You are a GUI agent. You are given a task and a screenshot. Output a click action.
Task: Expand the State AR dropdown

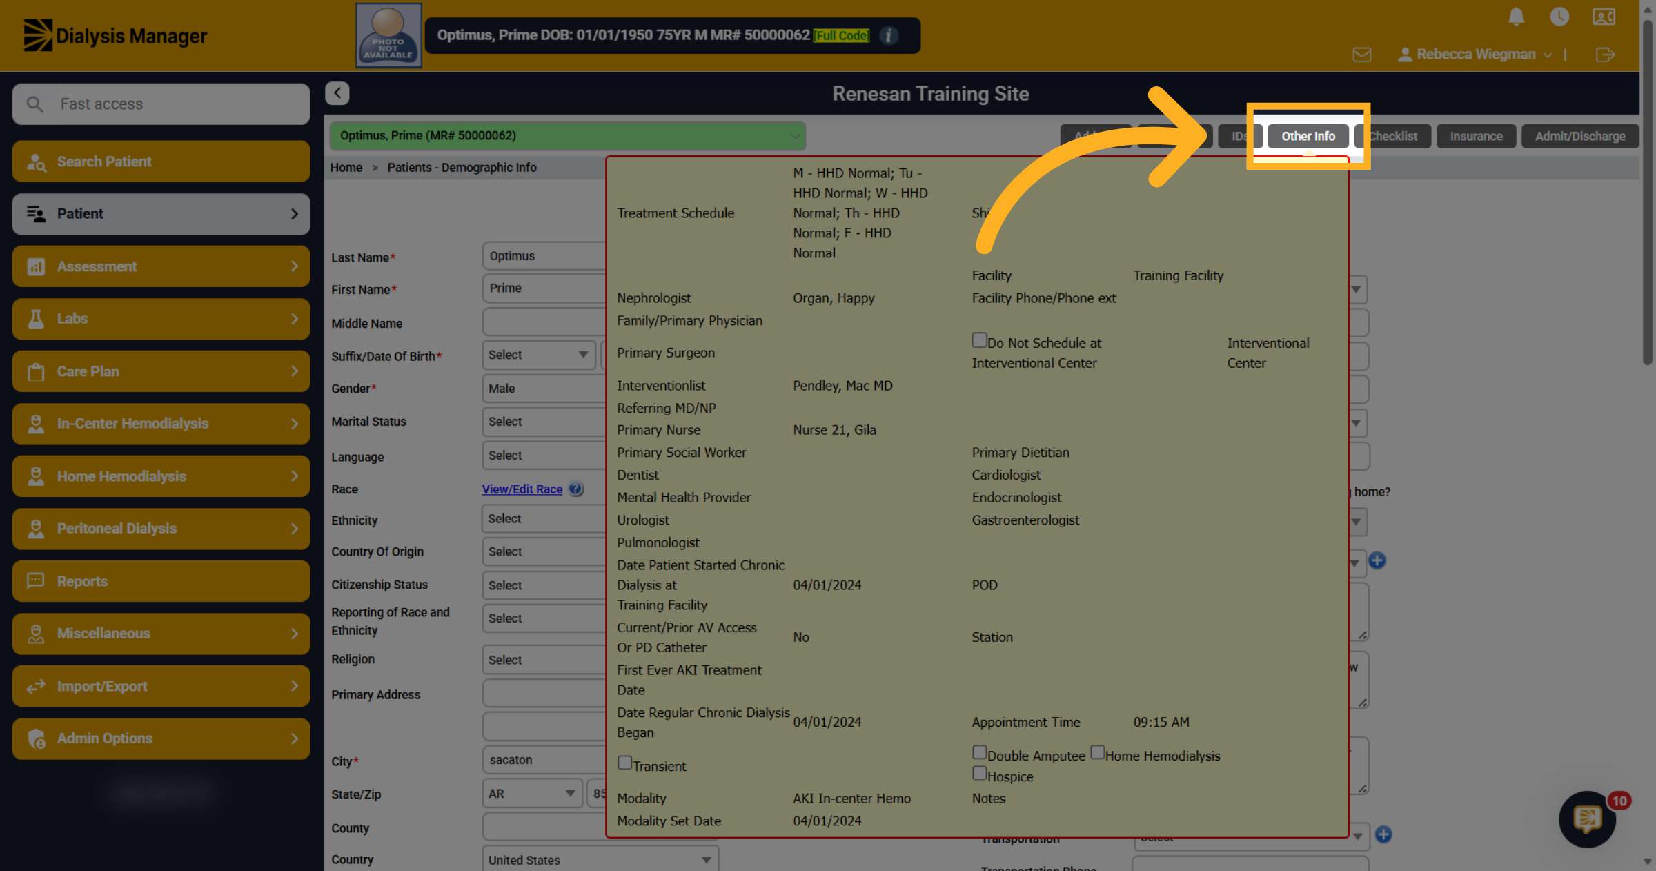[532, 794]
